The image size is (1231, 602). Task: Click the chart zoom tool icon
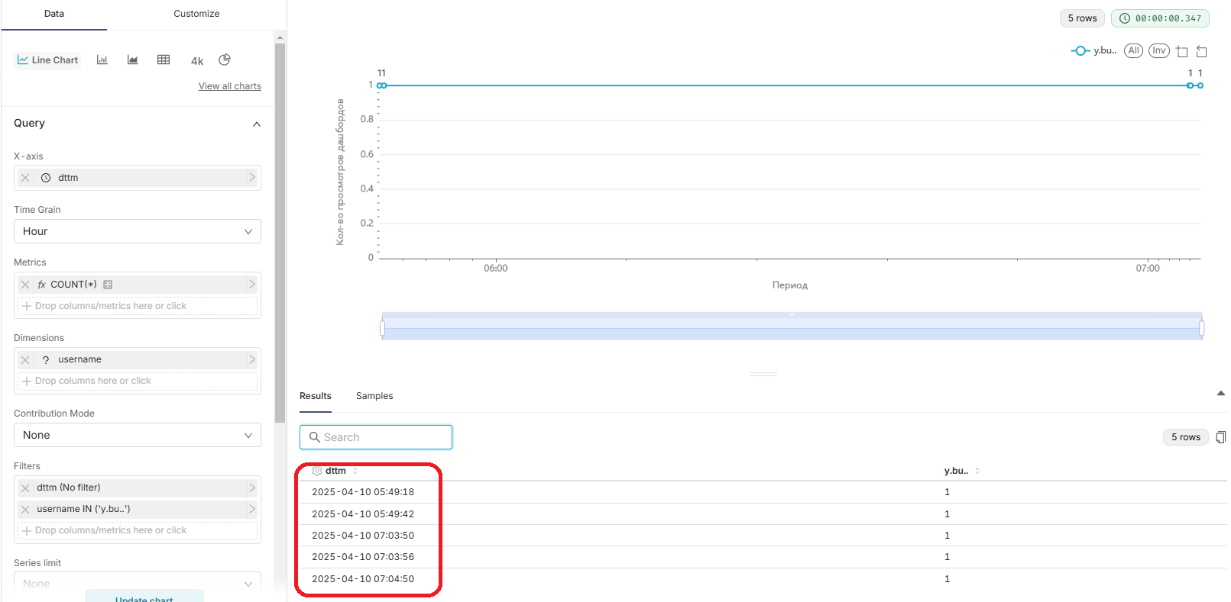point(1182,51)
